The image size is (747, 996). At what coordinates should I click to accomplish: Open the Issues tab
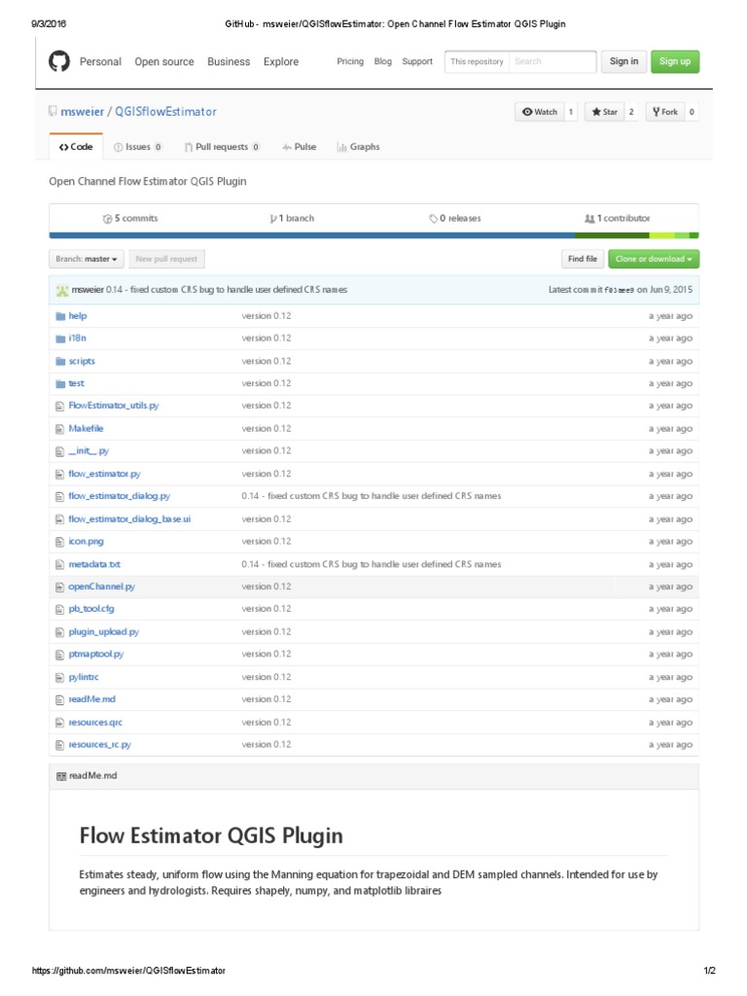[x=138, y=147]
